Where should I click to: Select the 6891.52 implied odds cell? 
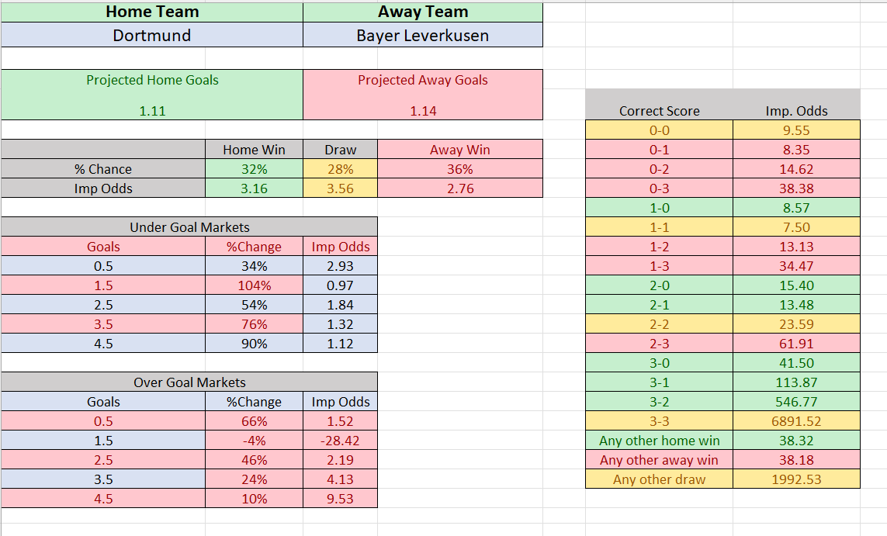[795, 421]
